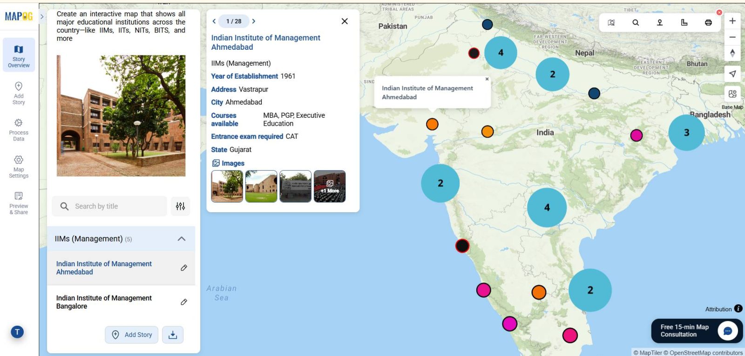Click the MAPOG logo
This screenshot has width=745, height=356.
[19, 16]
